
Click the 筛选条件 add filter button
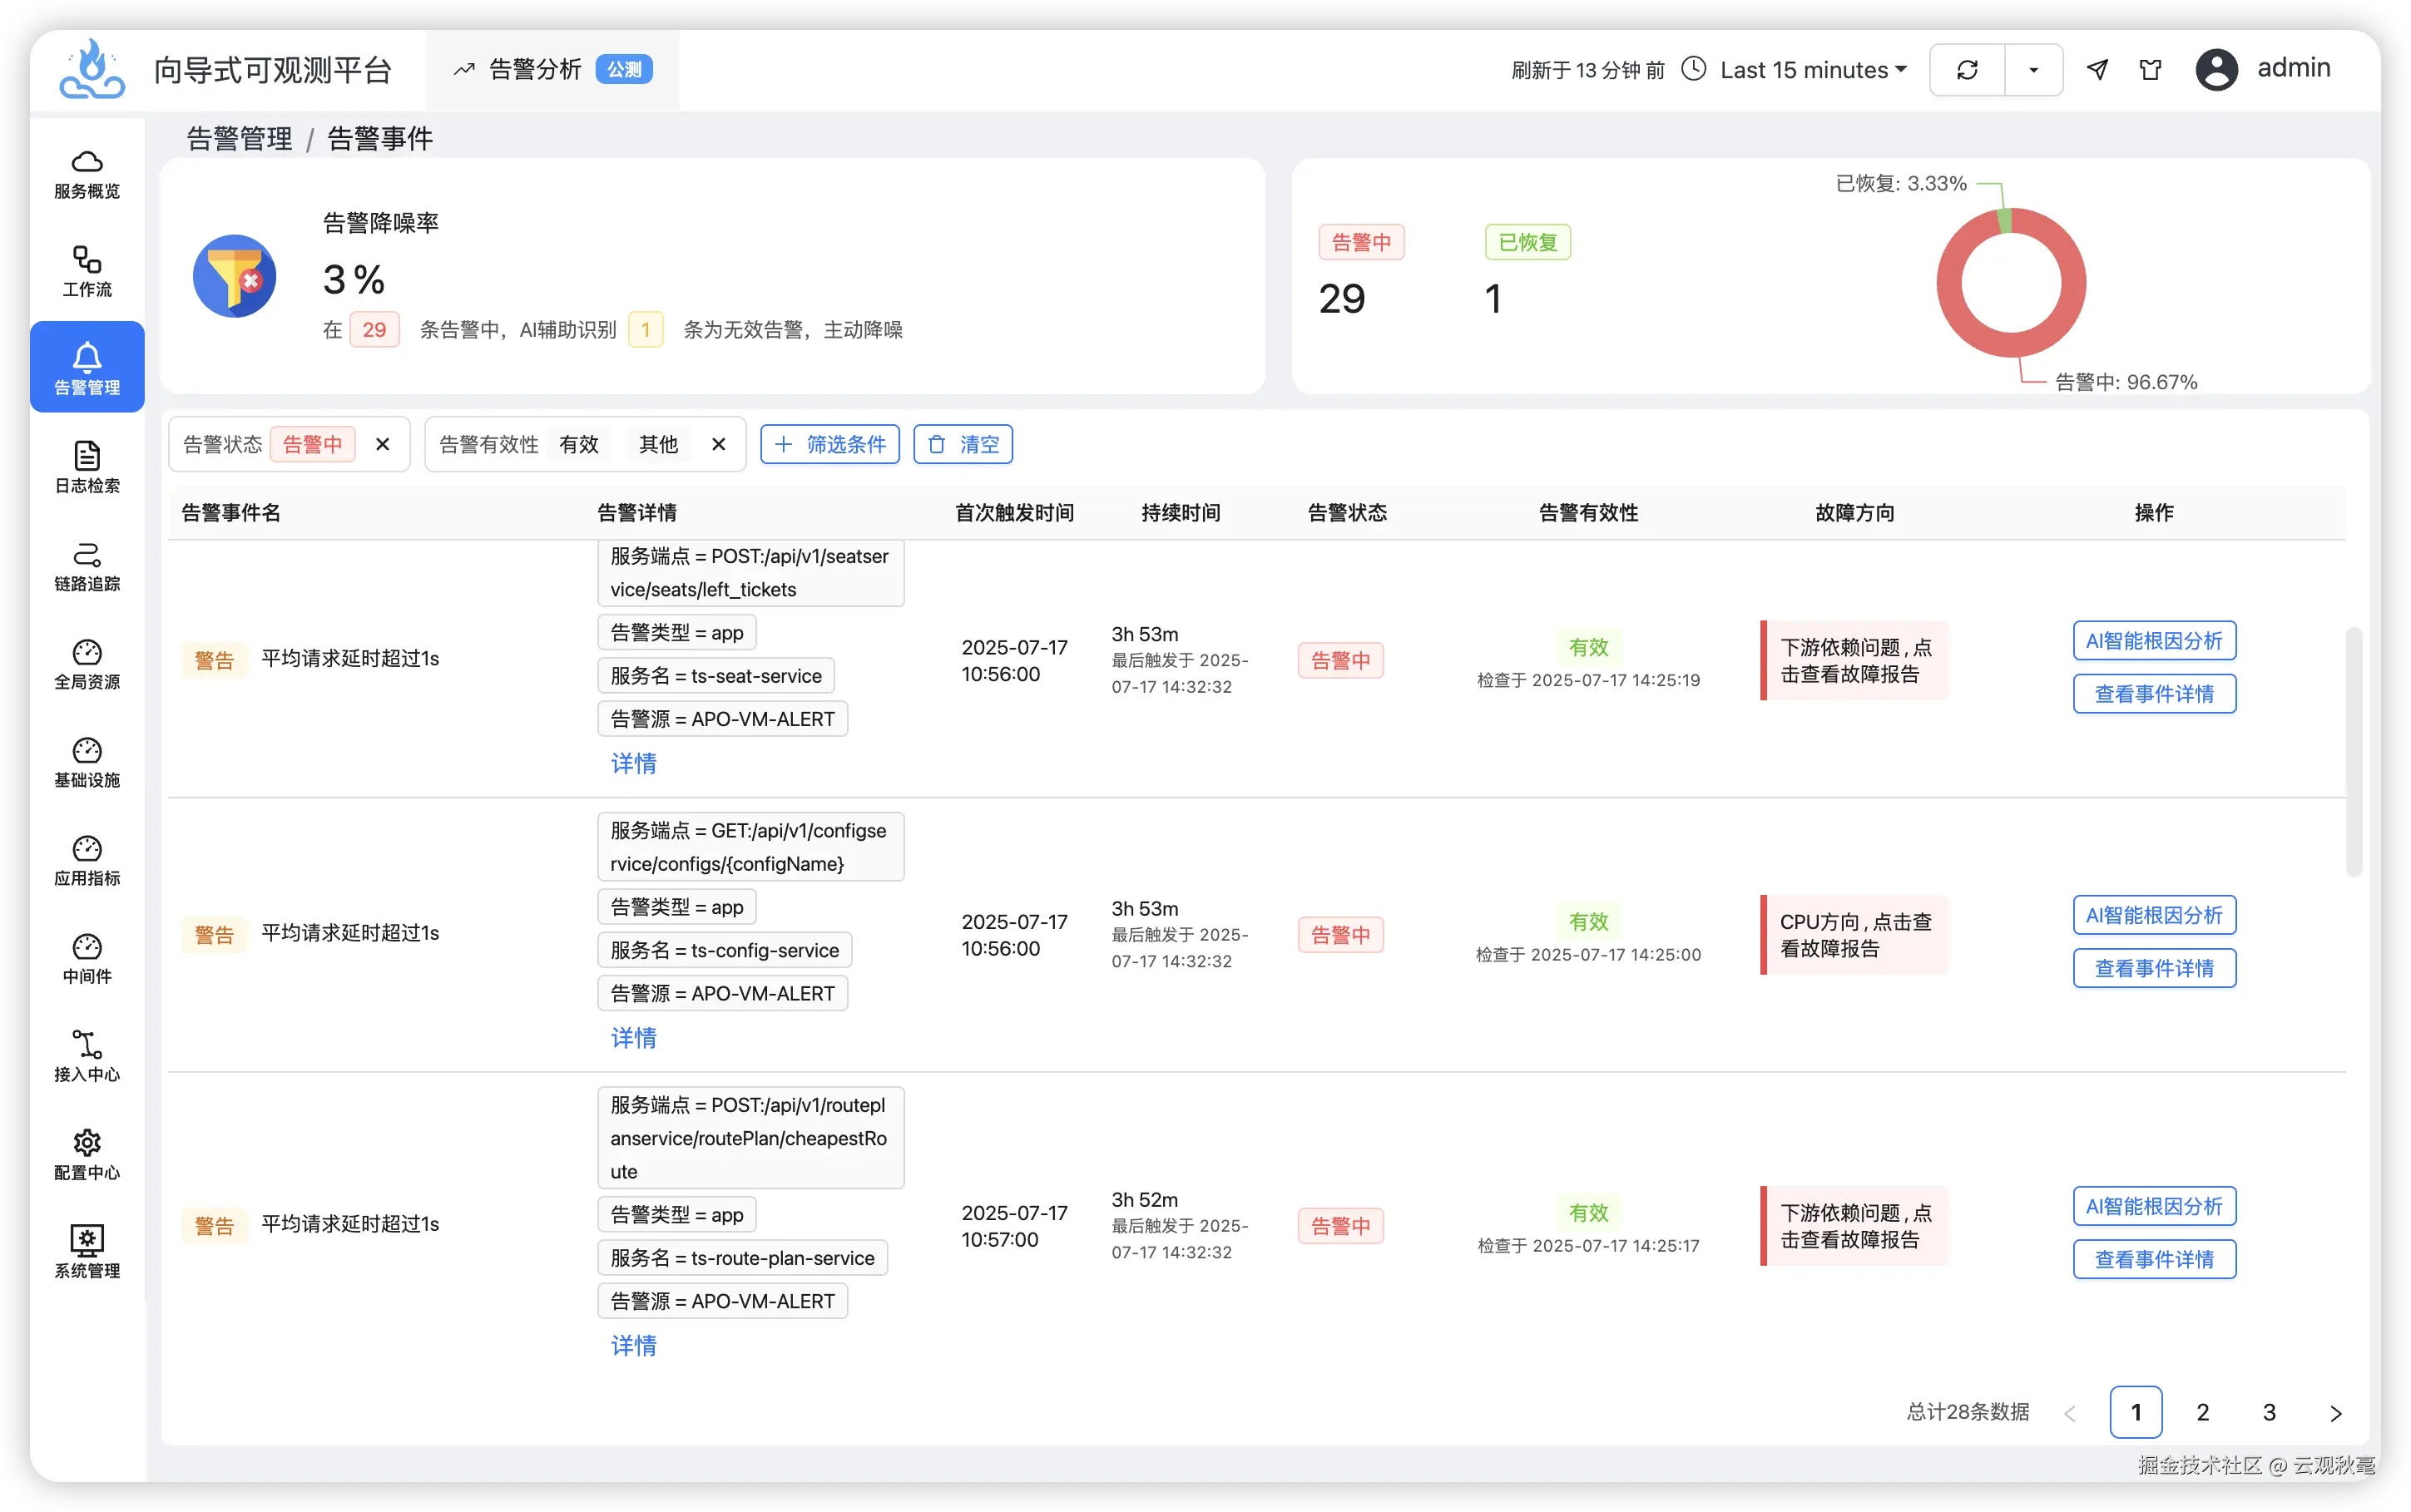click(829, 444)
